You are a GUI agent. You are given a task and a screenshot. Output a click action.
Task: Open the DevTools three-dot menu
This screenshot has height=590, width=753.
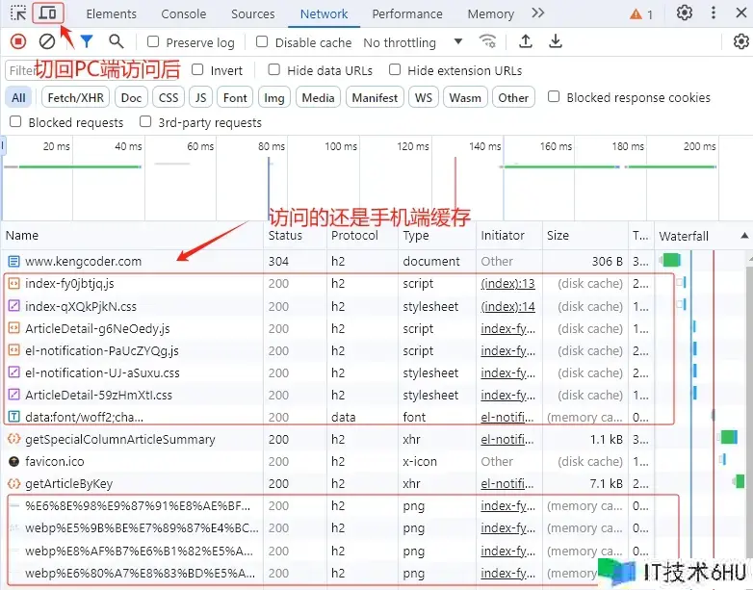[714, 13]
